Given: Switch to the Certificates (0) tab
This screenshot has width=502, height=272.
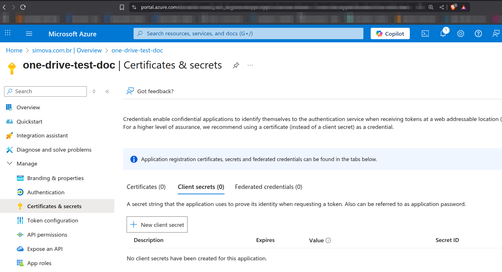Looking at the screenshot, I should [146, 187].
